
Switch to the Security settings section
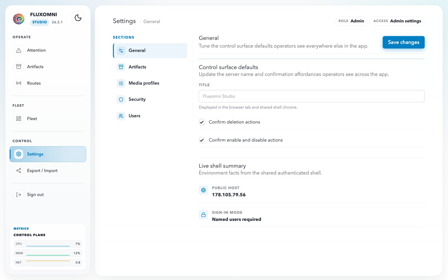[x=150, y=100]
